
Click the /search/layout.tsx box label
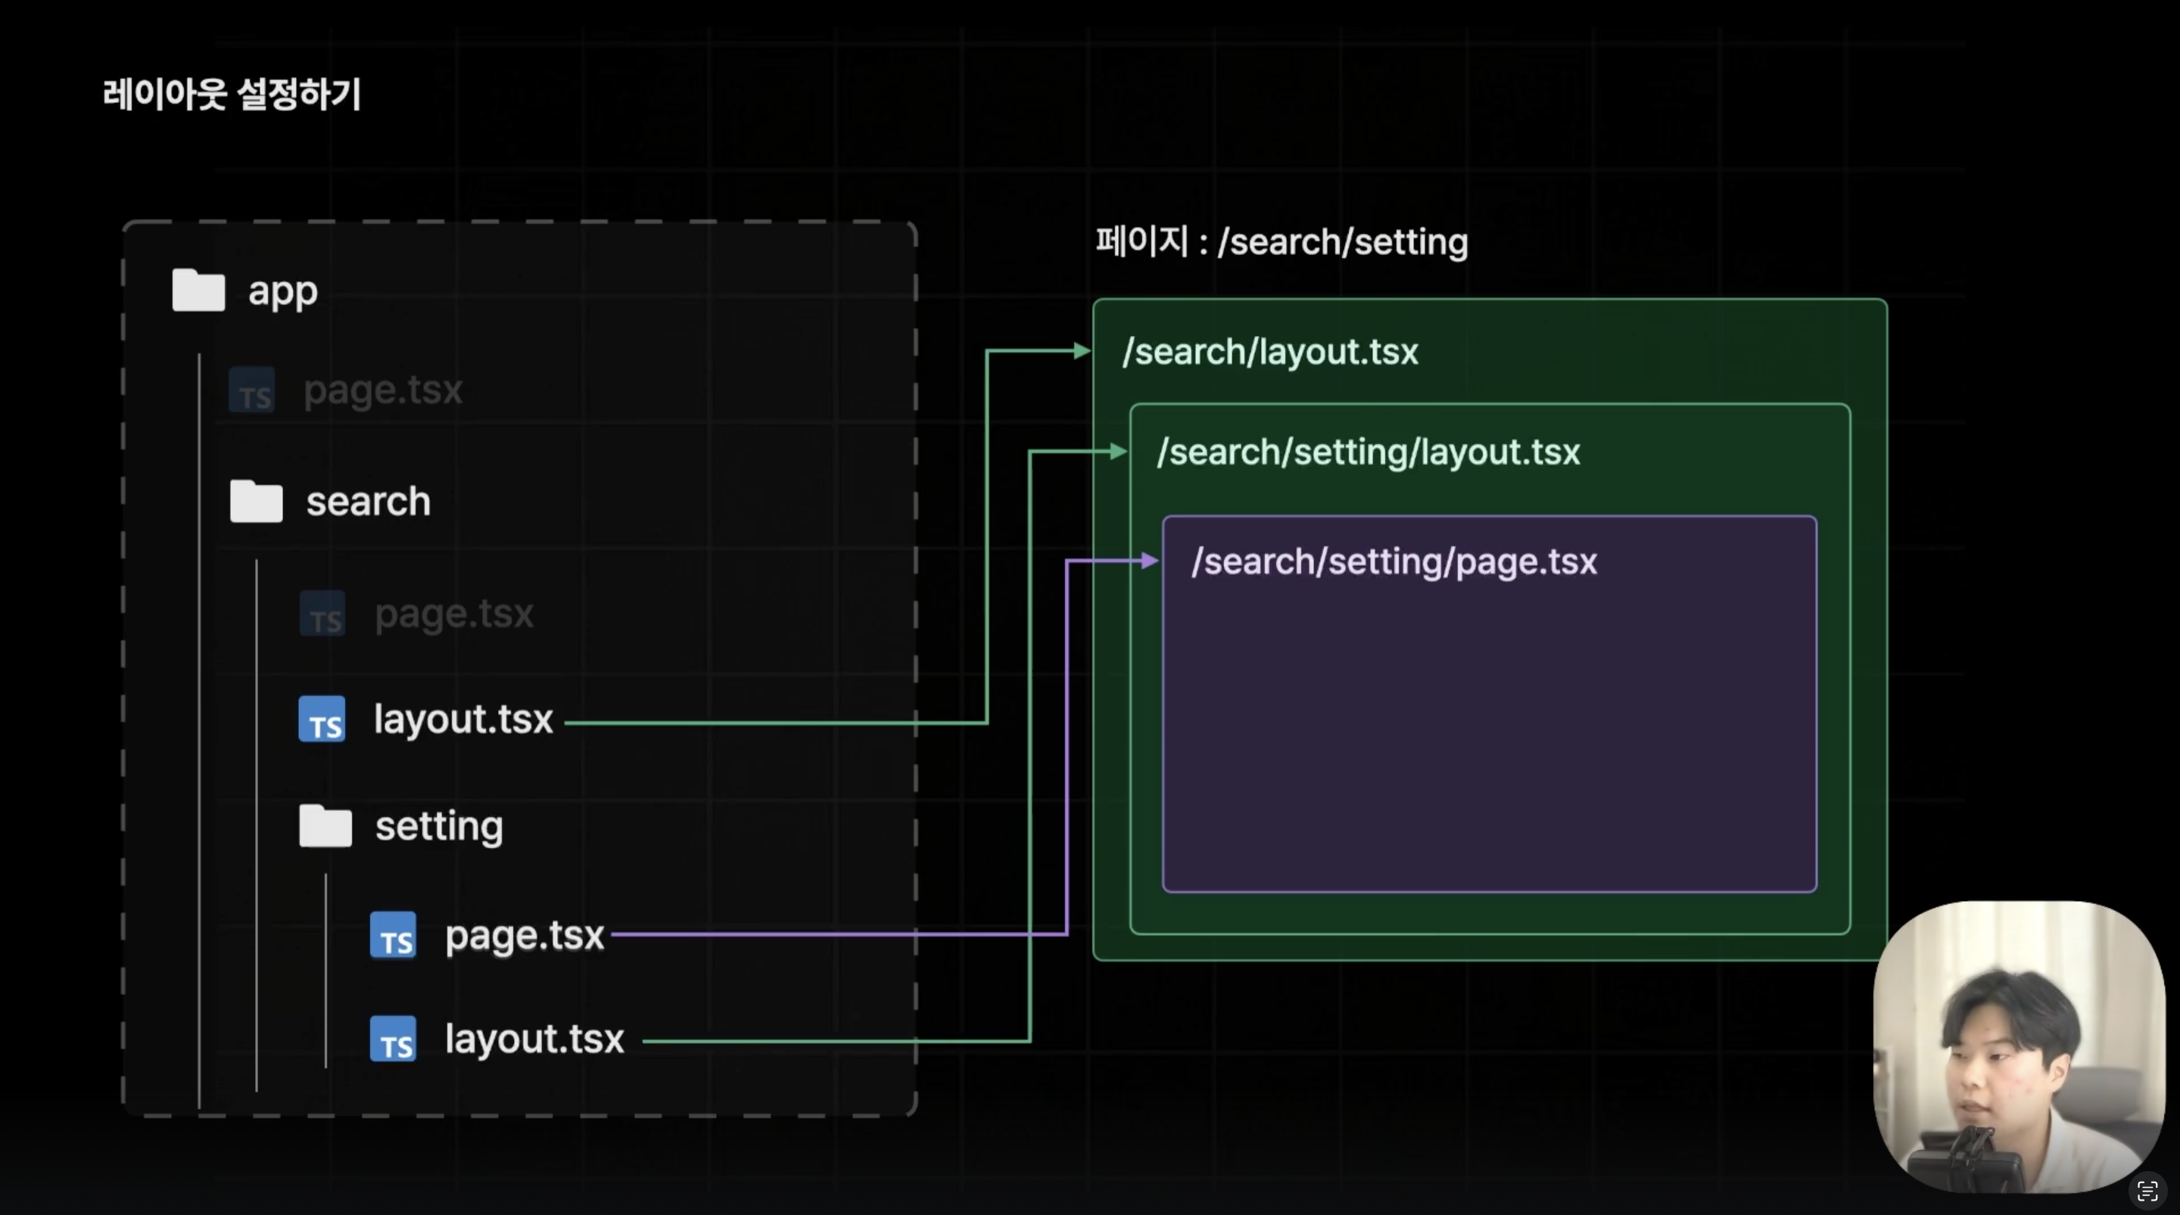click(x=1270, y=352)
